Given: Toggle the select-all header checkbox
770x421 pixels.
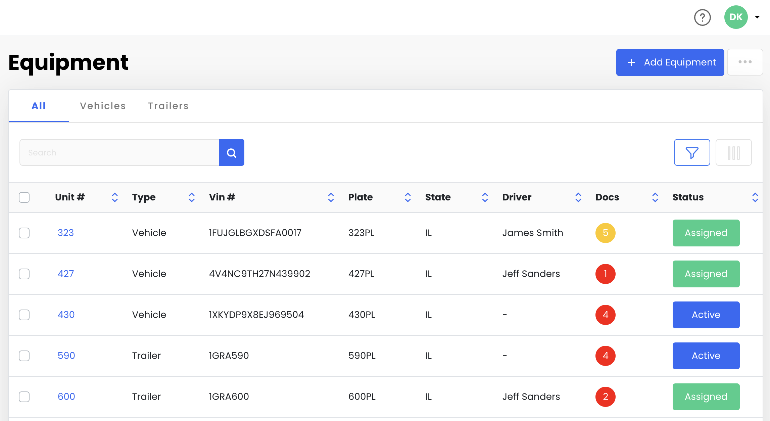Looking at the screenshot, I should (x=24, y=197).
